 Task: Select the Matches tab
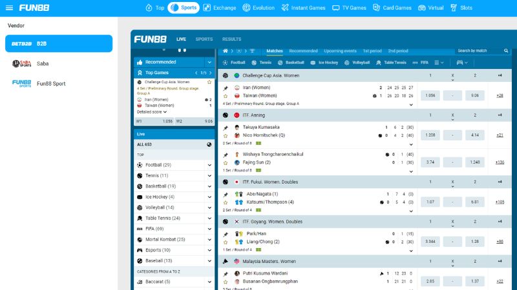(x=275, y=51)
